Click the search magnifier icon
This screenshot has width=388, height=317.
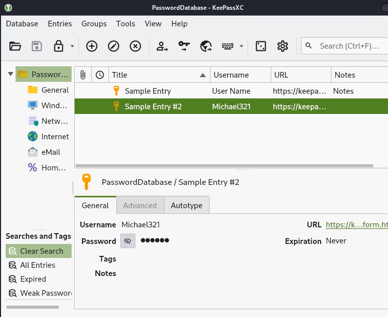[x=308, y=46]
